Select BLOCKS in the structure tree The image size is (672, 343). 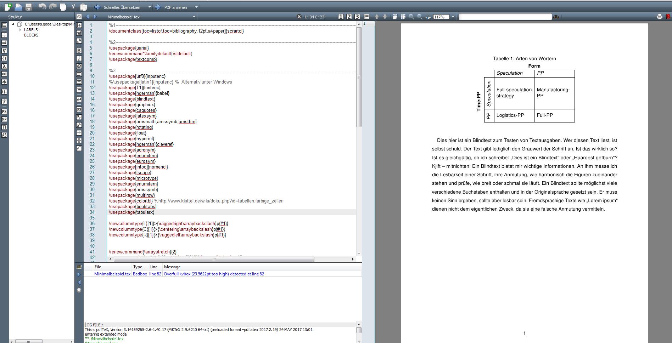[31, 35]
